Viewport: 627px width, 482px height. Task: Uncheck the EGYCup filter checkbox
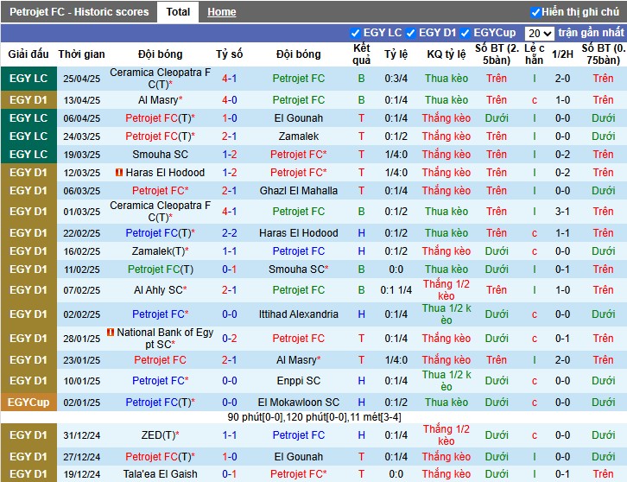pyautogui.click(x=465, y=33)
